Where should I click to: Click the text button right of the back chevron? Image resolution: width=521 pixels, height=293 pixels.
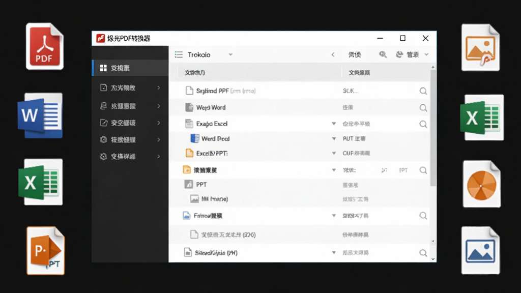click(x=355, y=54)
